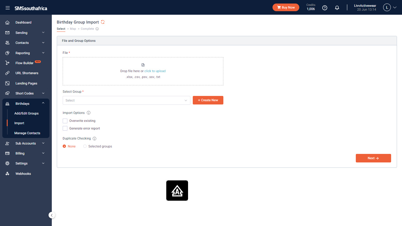Click the click to upload link
The height and width of the screenshot is (226, 402).
click(155, 71)
